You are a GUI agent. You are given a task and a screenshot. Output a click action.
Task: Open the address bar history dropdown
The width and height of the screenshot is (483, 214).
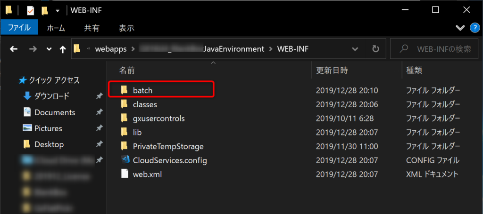pos(355,49)
